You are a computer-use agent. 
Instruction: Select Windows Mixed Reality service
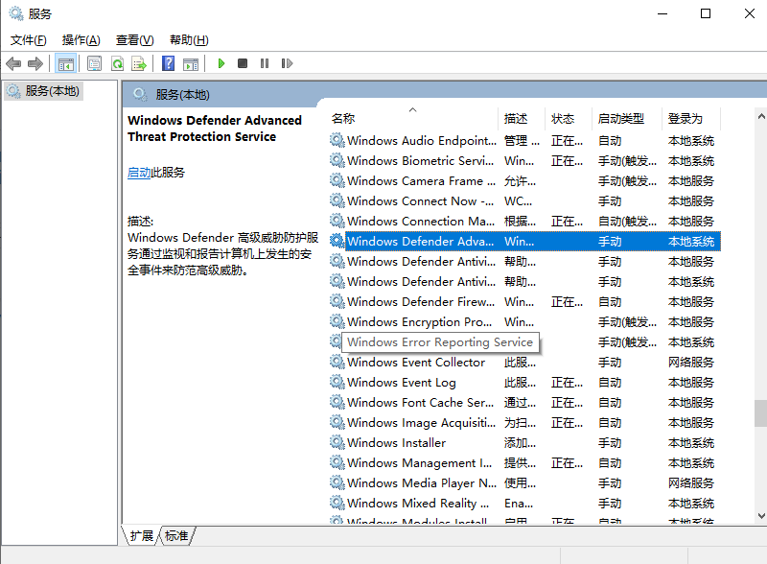pyautogui.click(x=524, y=503)
